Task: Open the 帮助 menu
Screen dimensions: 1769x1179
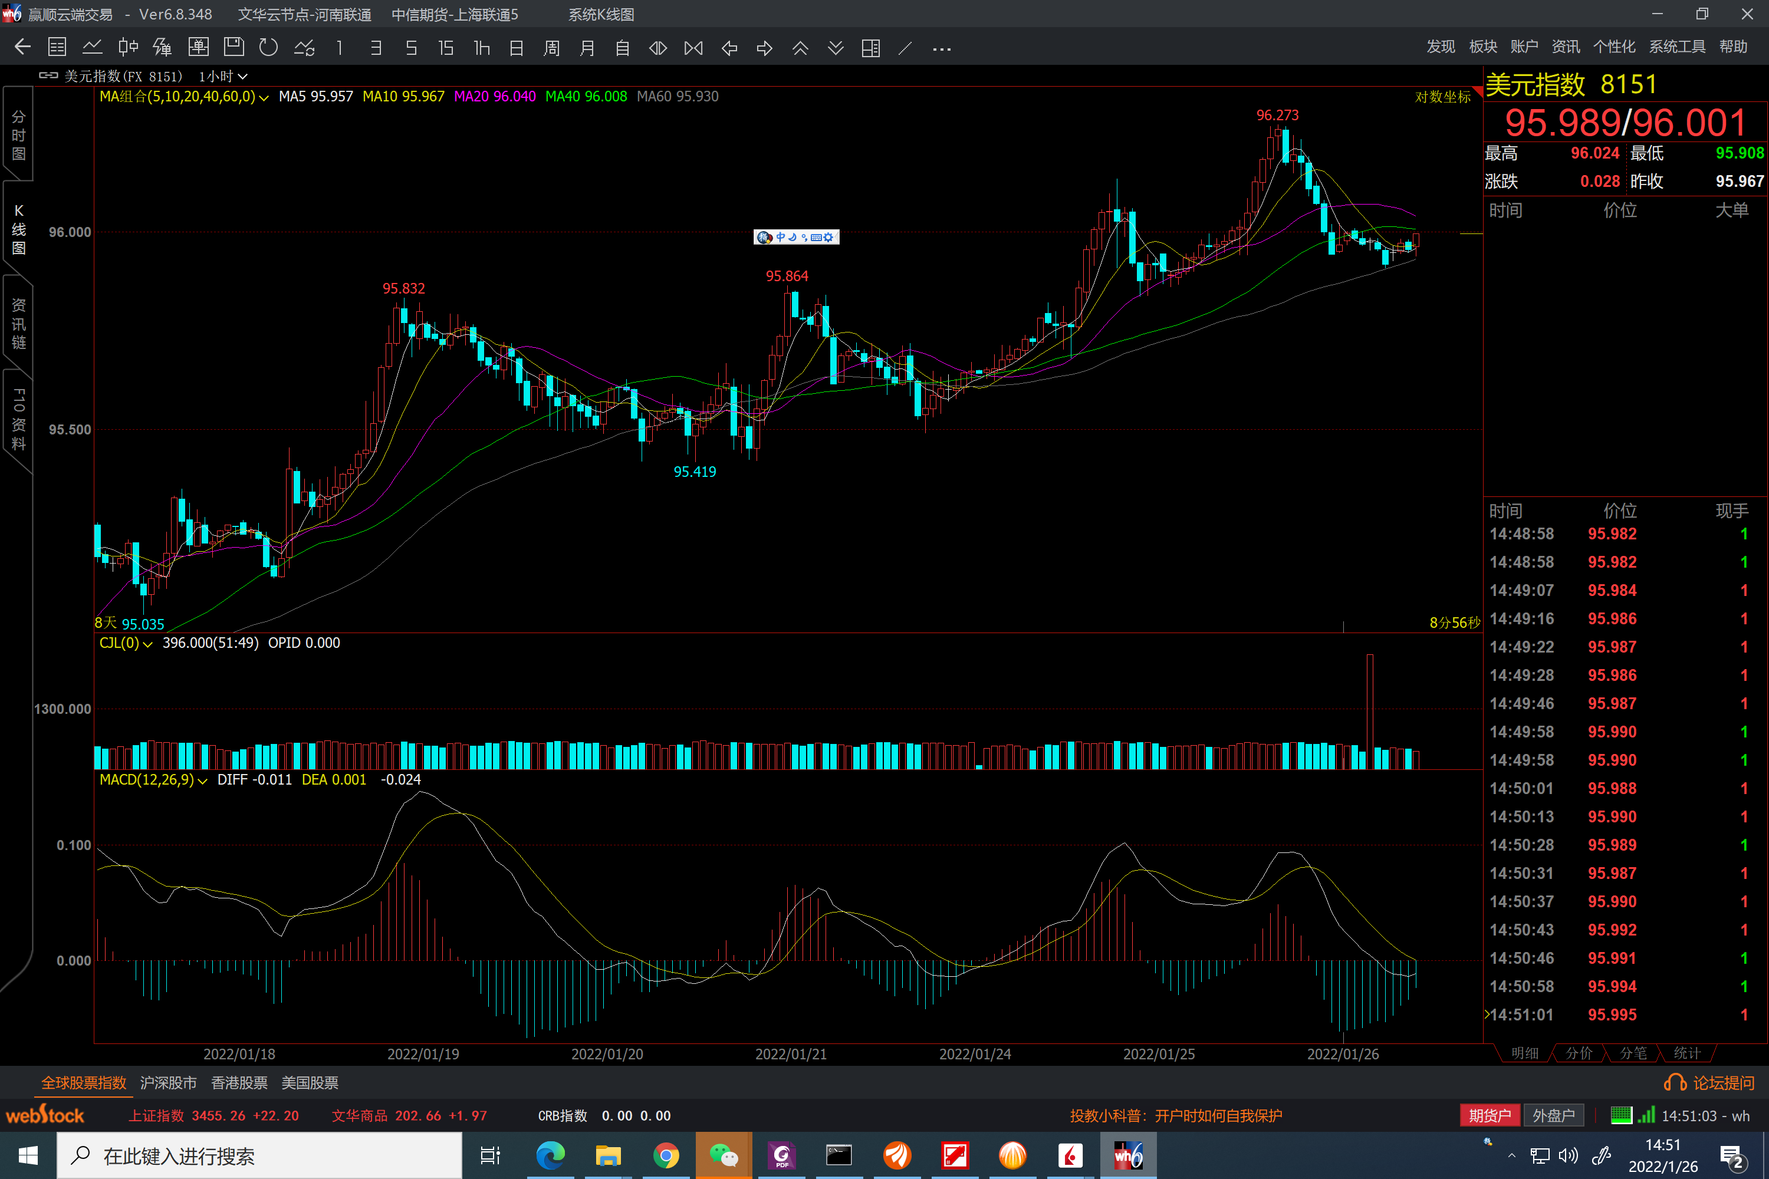Action: [x=1733, y=47]
